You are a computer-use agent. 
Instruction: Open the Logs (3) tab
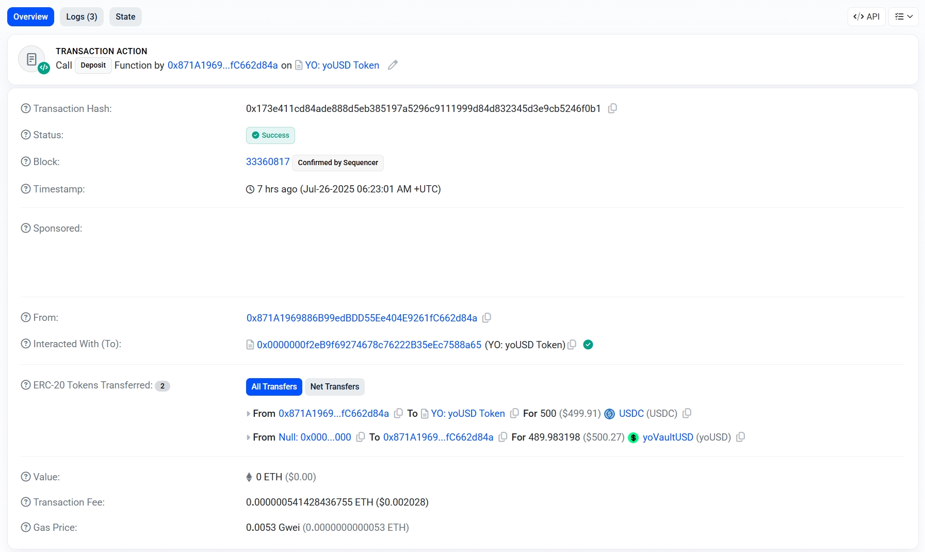[x=82, y=17]
